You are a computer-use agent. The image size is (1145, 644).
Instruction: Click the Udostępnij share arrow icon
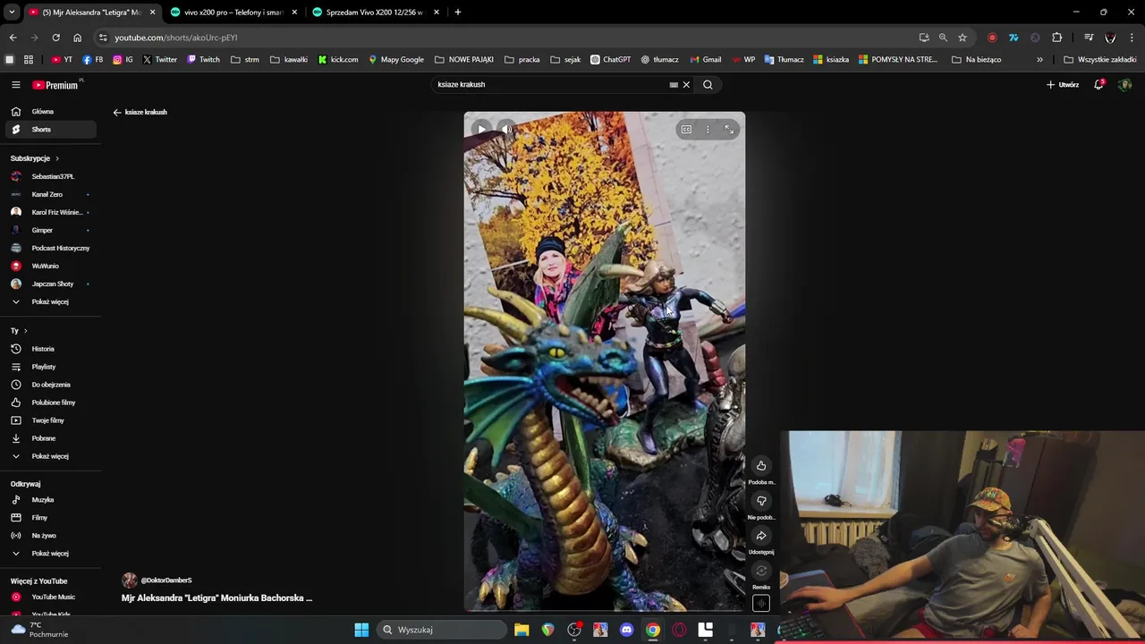click(x=761, y=536)
